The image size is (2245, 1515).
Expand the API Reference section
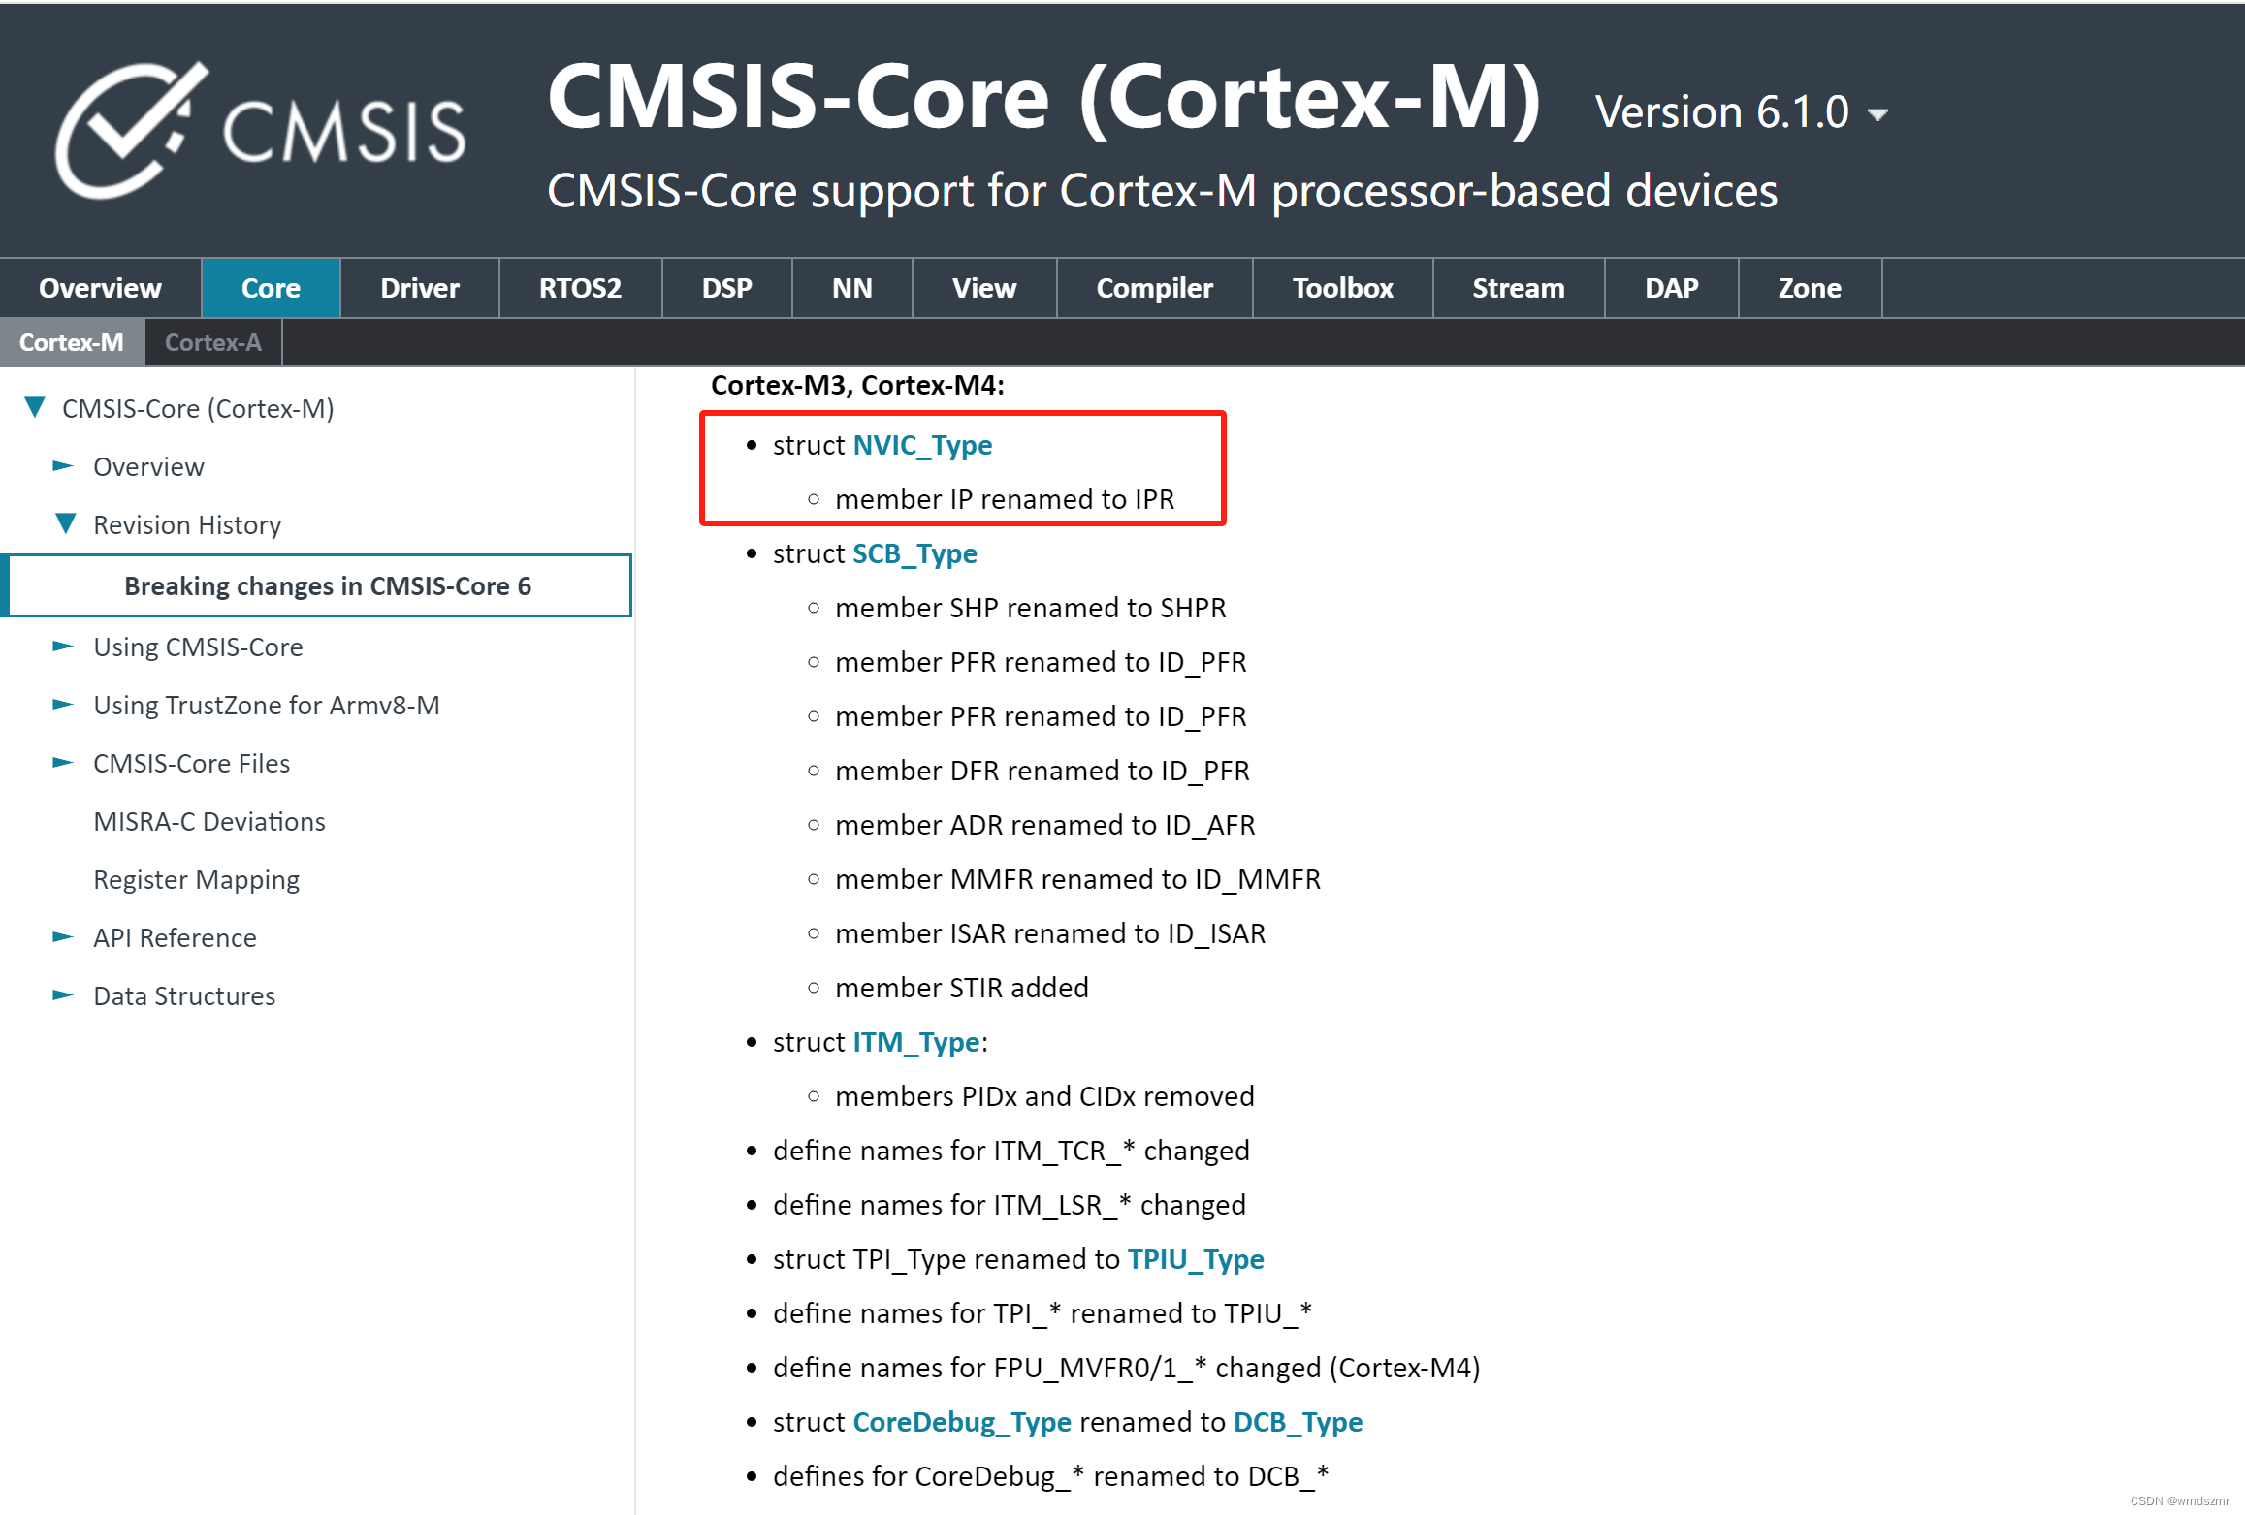tap(62, 937)
